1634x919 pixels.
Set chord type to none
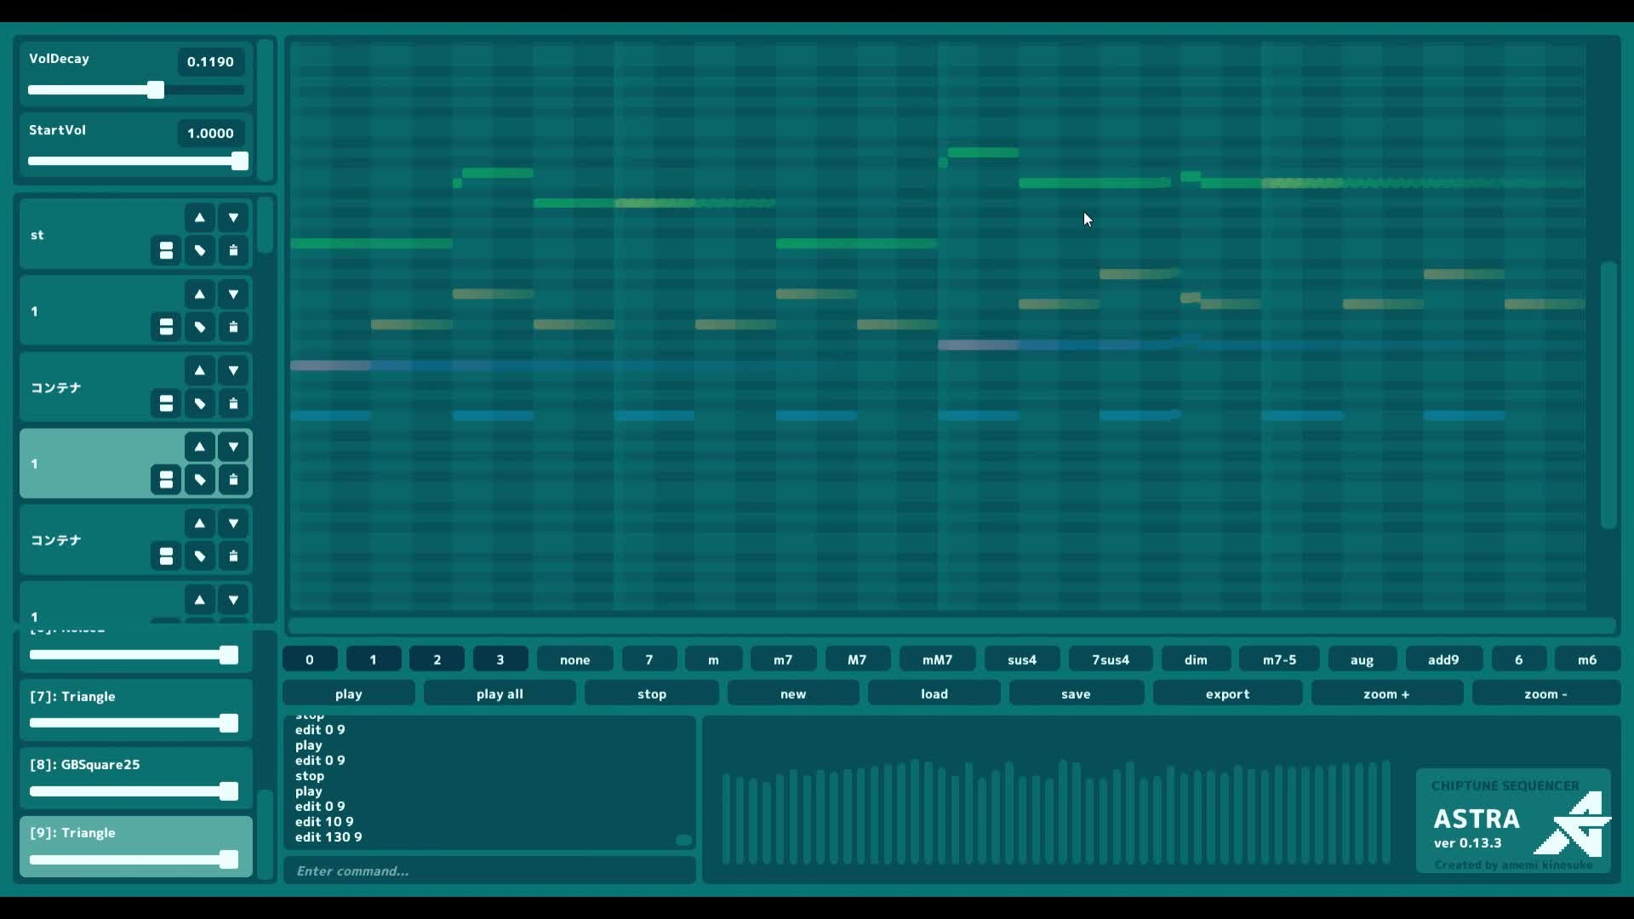pyautogui.click(x=574, y=659)
